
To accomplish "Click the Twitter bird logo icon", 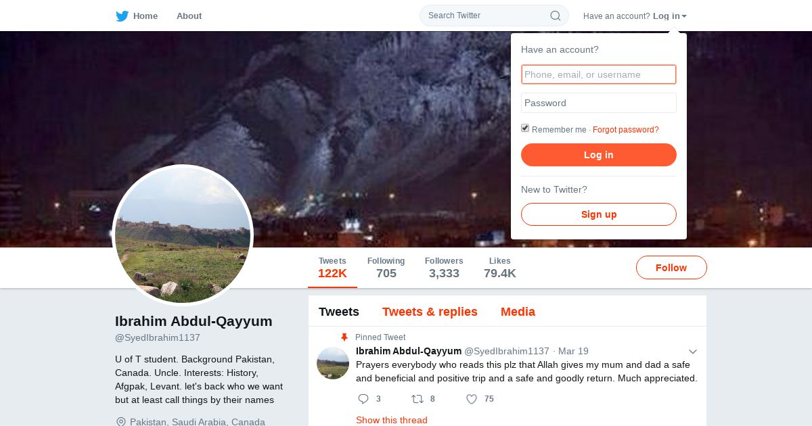I will pos(122,16).
